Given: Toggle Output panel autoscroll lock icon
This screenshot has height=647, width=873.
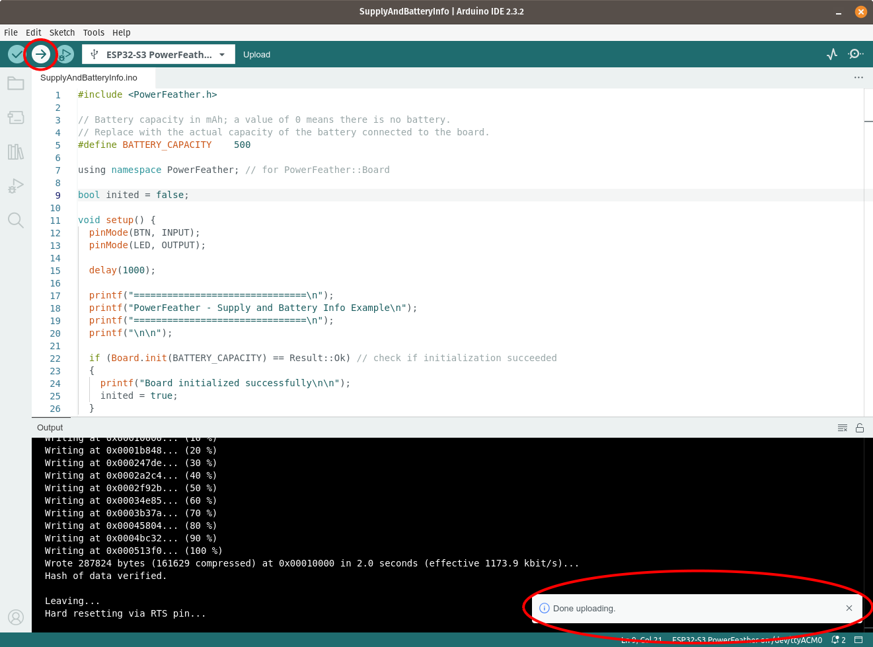Looking at the screenshot, I should [860, 428].
